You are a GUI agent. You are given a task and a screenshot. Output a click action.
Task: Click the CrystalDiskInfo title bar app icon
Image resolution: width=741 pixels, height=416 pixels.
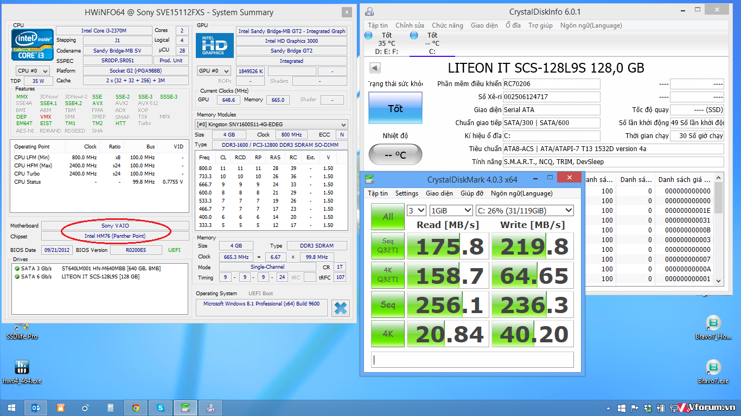[x=369, y=11]
